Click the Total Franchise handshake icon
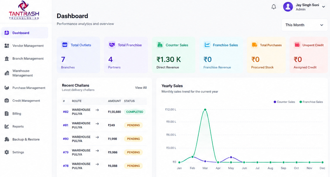330x177 pixels. (x=112, y=45)
